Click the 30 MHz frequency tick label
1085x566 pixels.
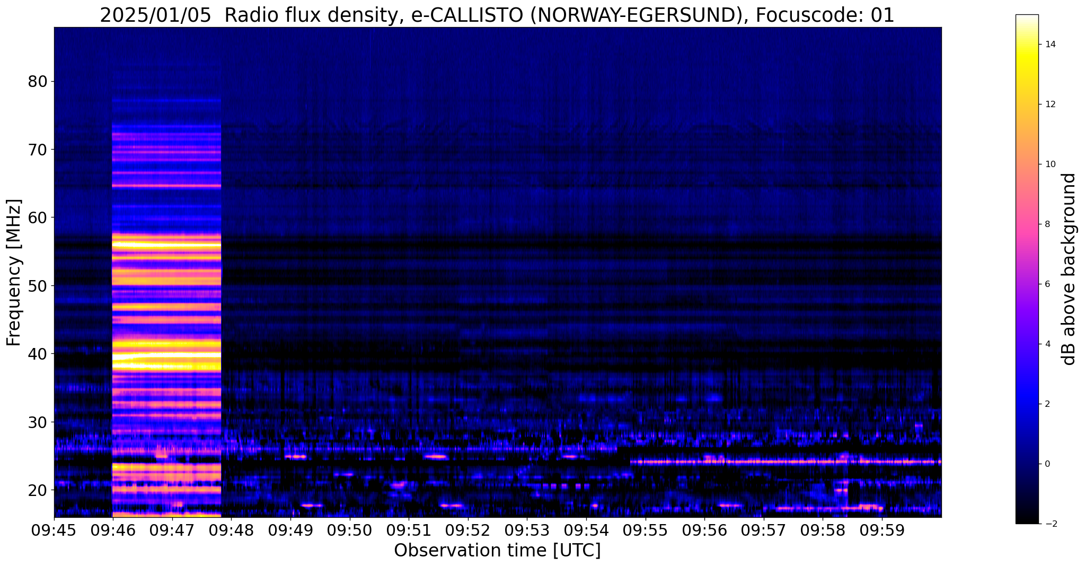click(37, 422)
